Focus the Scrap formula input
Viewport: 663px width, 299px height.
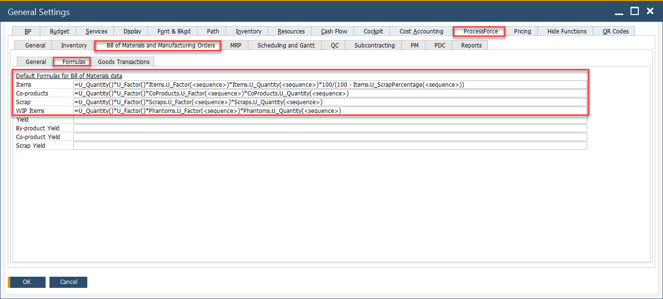(330, 102)
